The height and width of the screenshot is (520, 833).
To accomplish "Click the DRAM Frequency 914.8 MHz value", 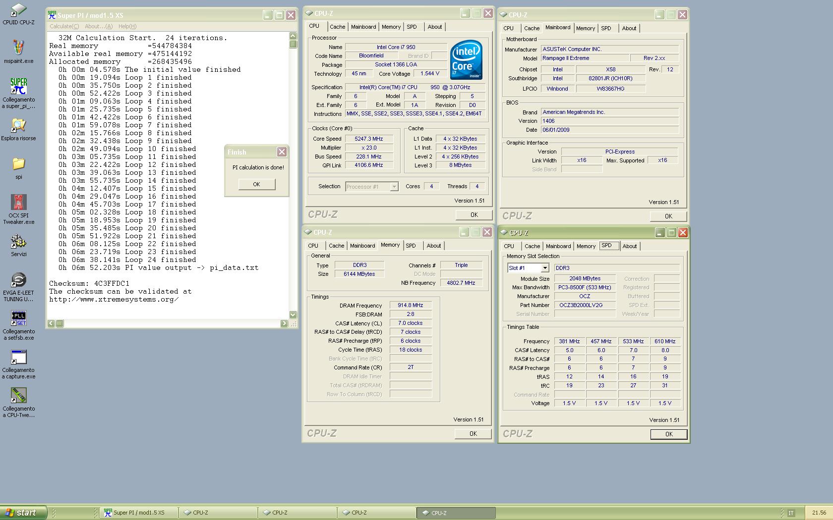I will point(411,305).
